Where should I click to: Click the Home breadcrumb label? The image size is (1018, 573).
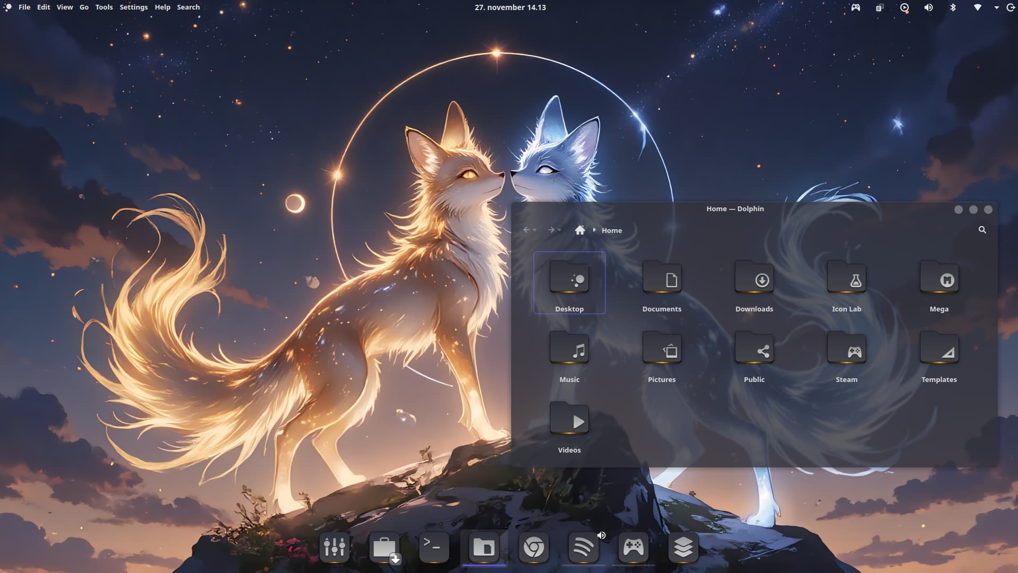611,230
